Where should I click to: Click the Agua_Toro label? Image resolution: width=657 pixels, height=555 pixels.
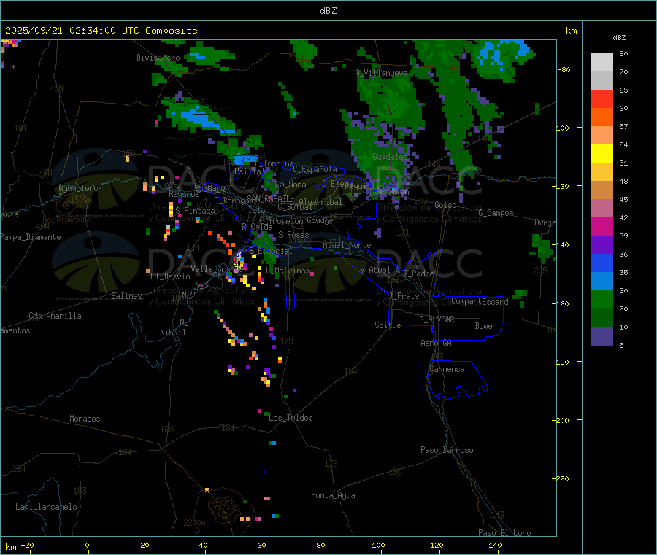coord(78,188)
